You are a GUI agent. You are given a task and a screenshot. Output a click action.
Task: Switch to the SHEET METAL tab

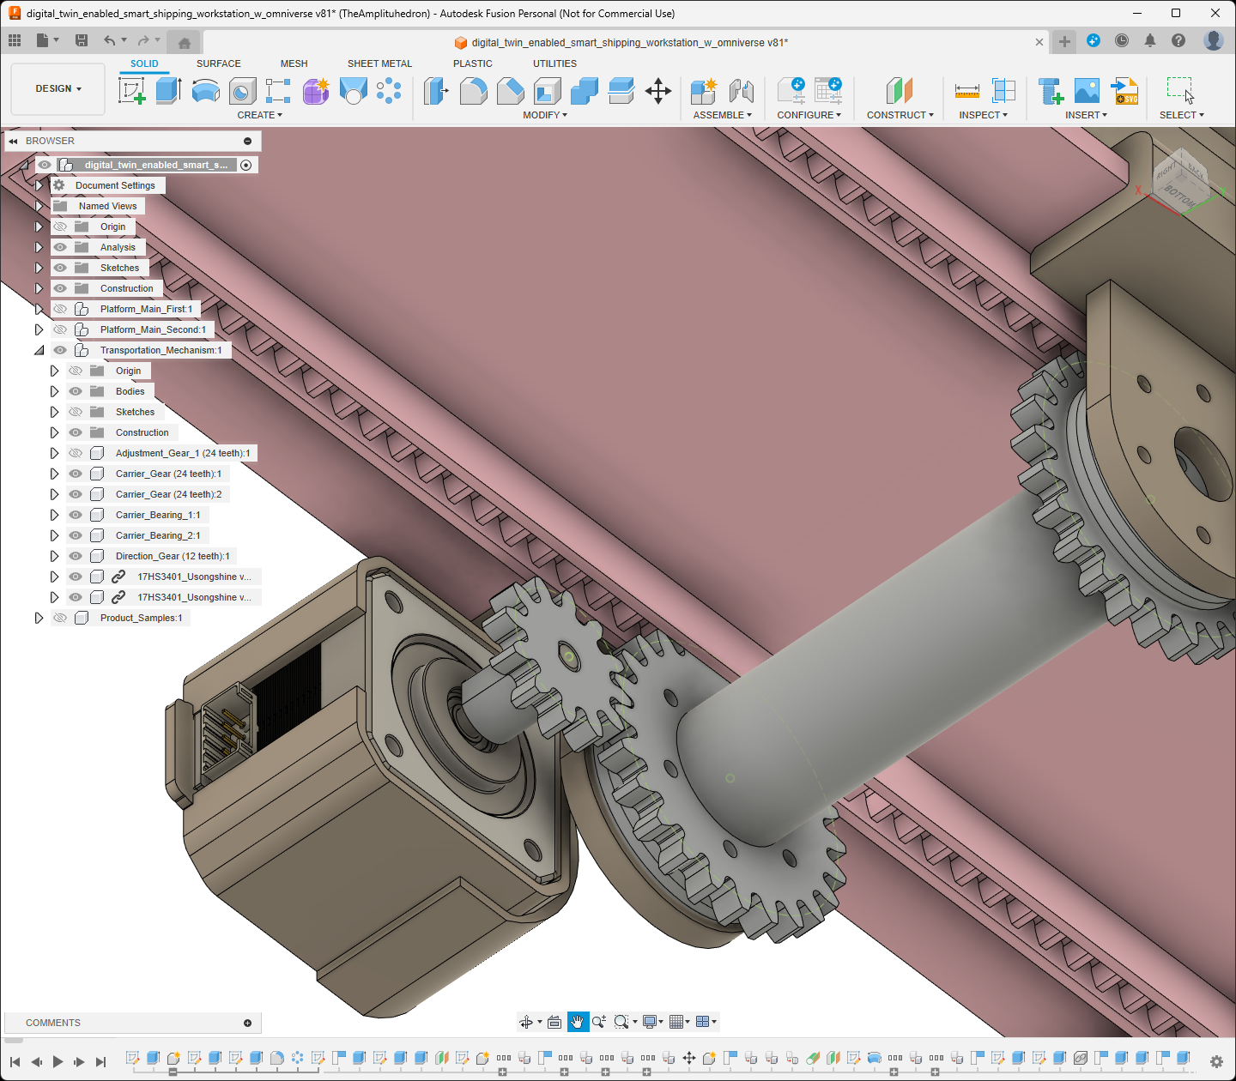coord(379,63)
